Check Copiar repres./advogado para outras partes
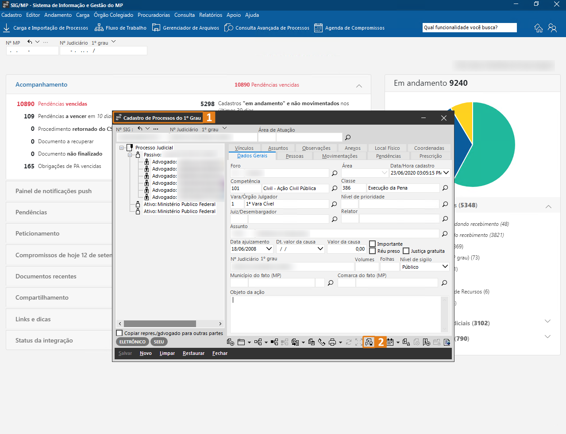The height and width of the screenshot is (434, 566). pos(119,333)
